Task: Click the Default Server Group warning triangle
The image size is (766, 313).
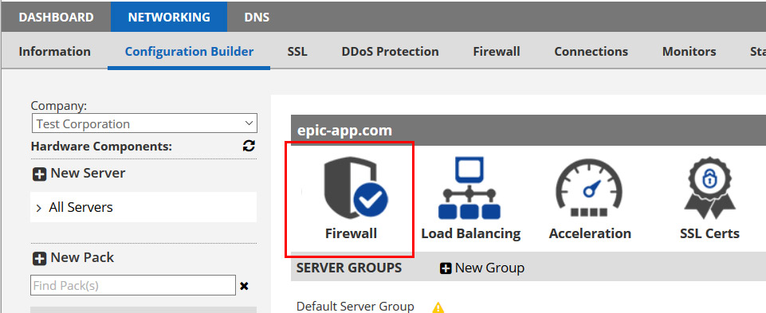Action: pyautogui.click(x=438, y=307)
